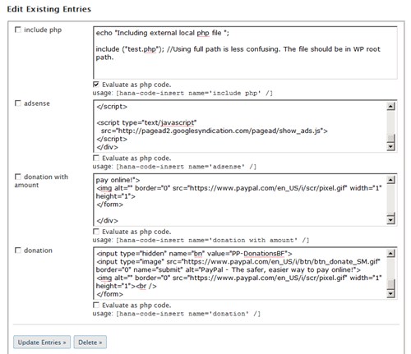Click the adsense textarea scrollbar thumb
Viewport: 411px width, 354px height.
pyautogui.click(x=390, y=138)
